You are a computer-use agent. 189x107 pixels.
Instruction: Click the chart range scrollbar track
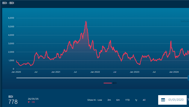tap(102, 78)
